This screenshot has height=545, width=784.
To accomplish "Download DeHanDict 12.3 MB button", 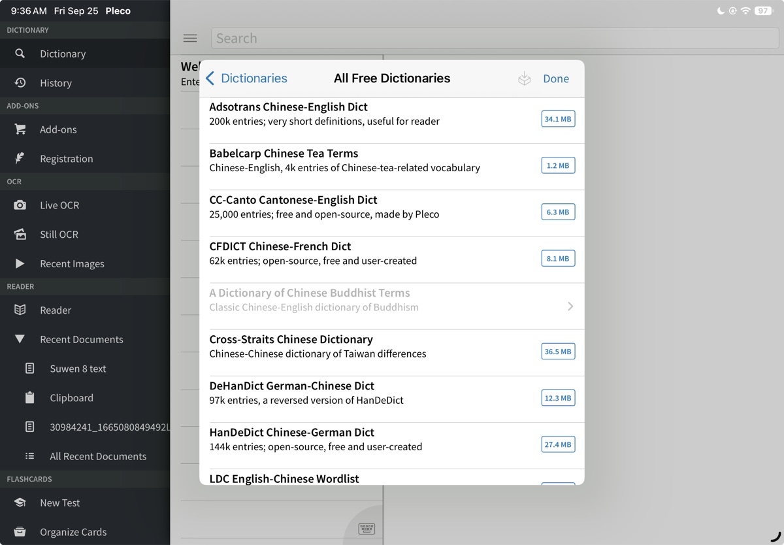I will (x=558, y=398).
